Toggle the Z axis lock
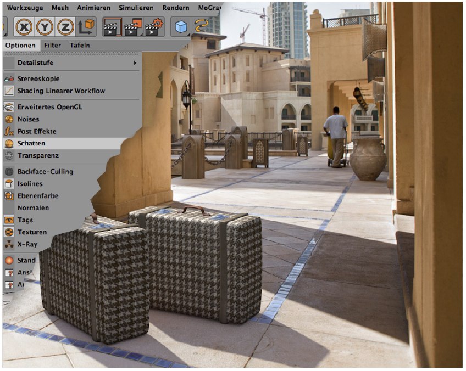Image resolution: width=466 pixels, height=371 pixels. point(65,27)
